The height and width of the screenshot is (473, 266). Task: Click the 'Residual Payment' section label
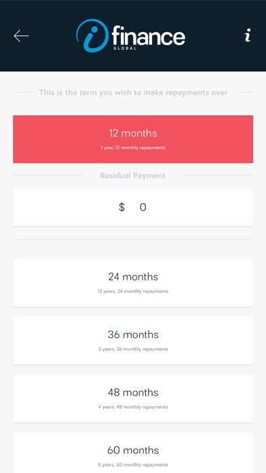[x=132, y=175]
